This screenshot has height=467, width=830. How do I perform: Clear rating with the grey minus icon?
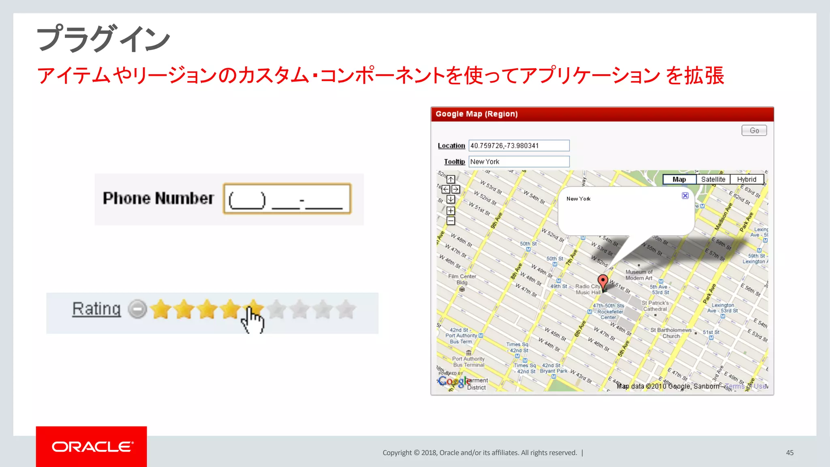[x=137, y=309]
